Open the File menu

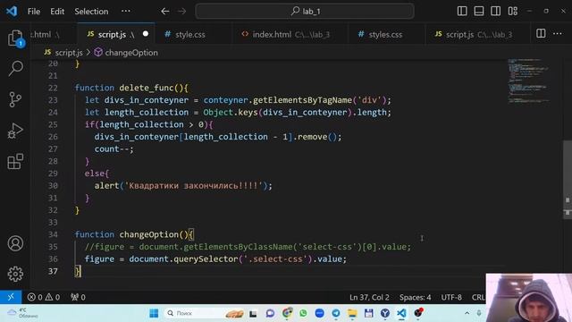click(34, 12)
